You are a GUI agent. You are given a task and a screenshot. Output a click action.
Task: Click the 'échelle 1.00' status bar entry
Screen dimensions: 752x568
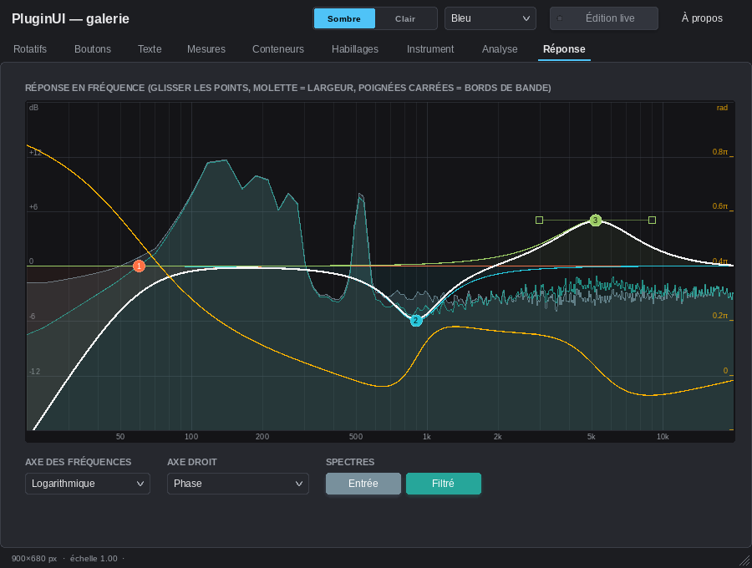pos(94,559)
